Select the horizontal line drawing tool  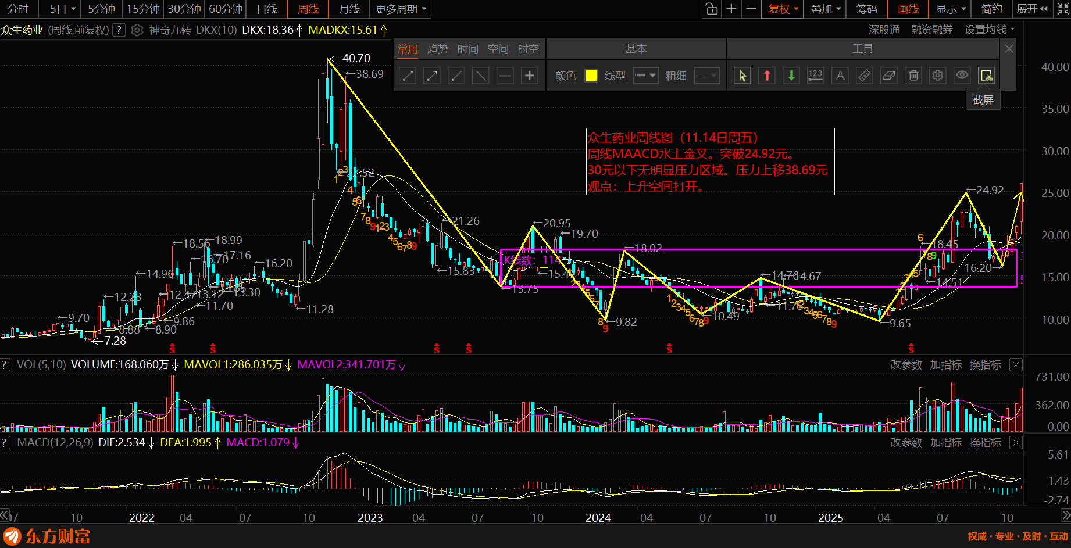tap(505, 76)
